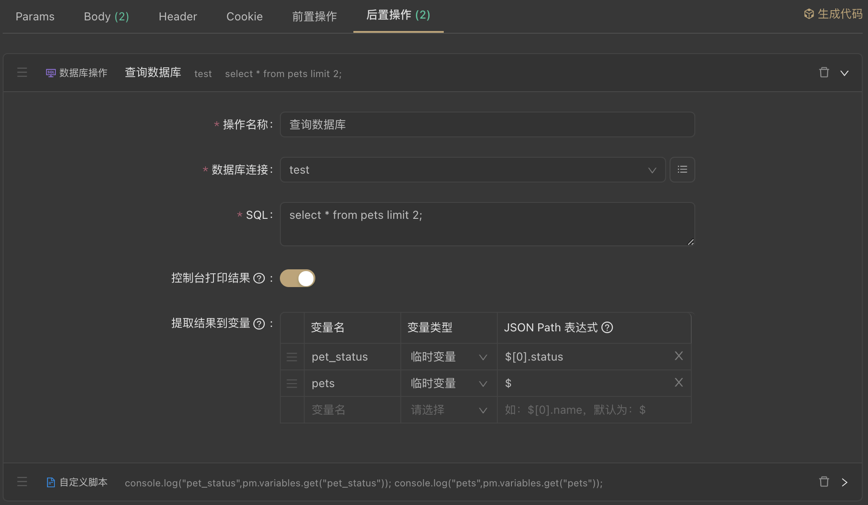
Task: Open the 数据库连接 test dropdown
Action: coord(473,170)
